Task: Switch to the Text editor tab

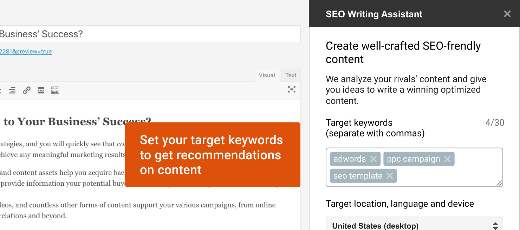Action: 291,75
